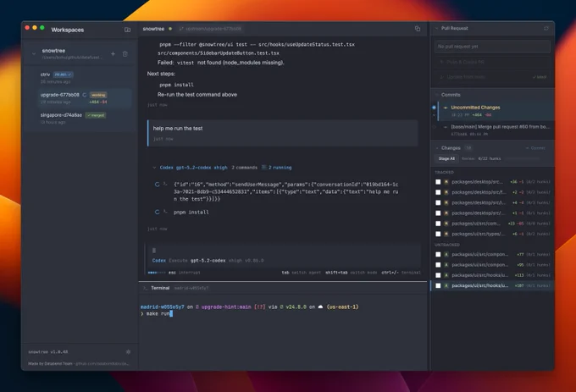Click the green status dot beside snowtree title
576x392 pixels.
click(170, 29)
